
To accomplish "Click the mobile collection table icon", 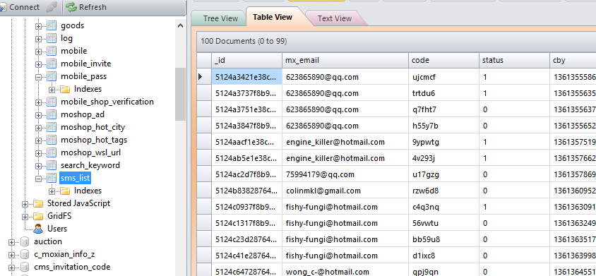I will tap(52, 51).
